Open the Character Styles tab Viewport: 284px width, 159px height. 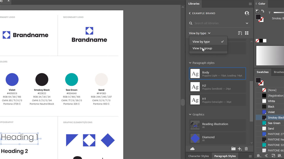point(199,156)
